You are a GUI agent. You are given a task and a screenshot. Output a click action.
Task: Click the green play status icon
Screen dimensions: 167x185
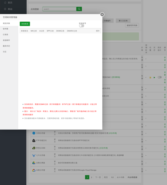coord(154,77)
